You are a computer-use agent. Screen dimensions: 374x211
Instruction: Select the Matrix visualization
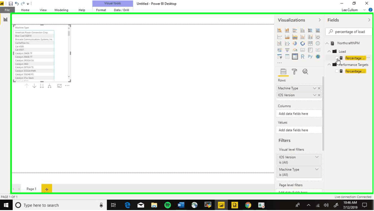295,57
